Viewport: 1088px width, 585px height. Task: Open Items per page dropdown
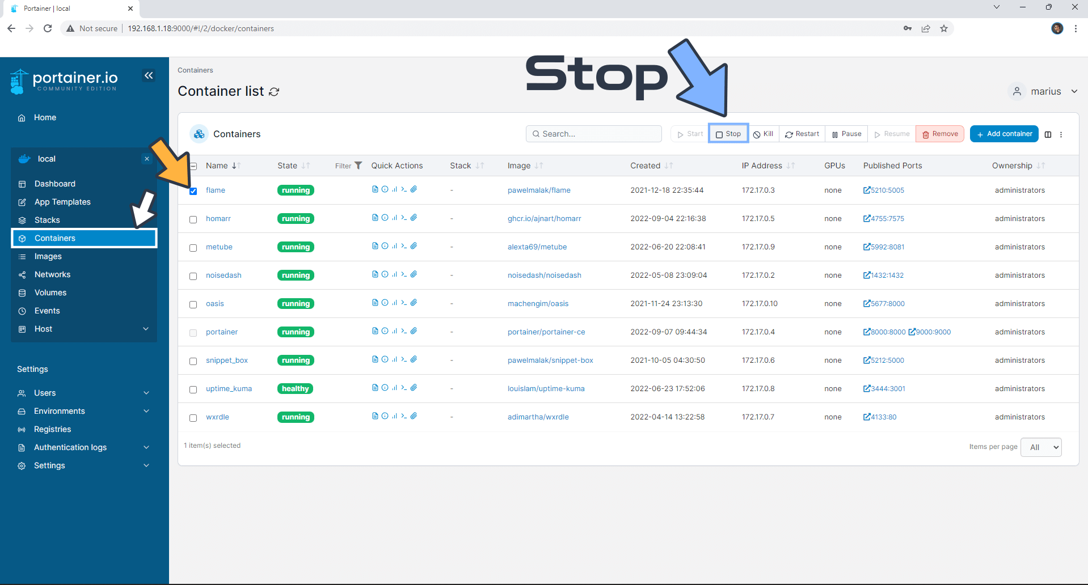tap(1041, 447)
